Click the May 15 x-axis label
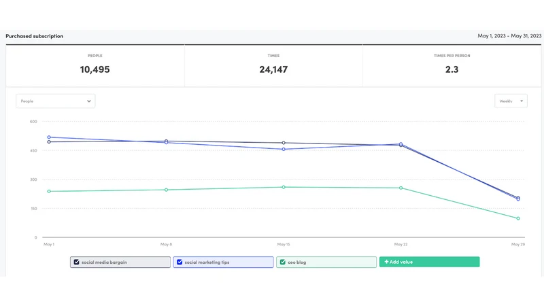 click(284, 244)
